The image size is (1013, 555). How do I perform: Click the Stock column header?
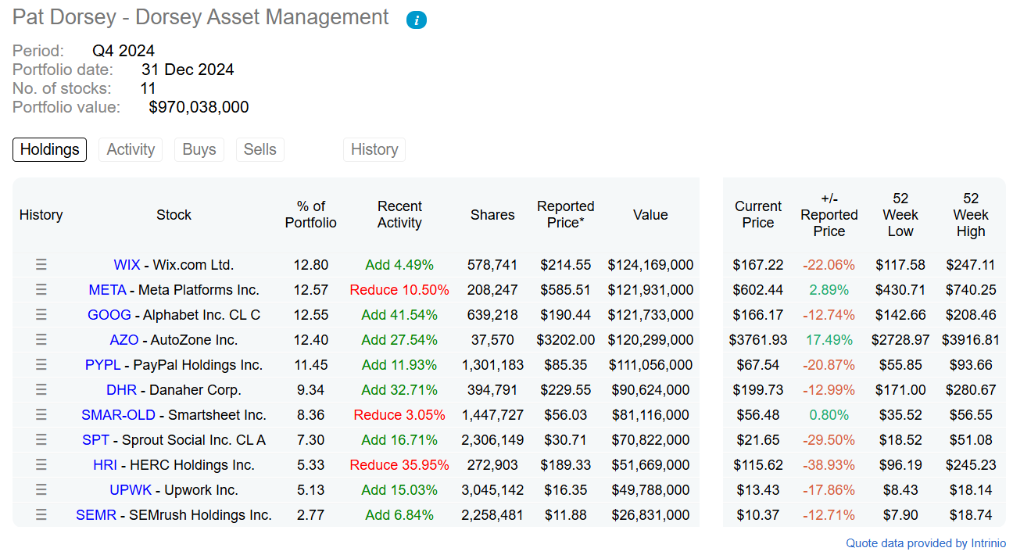[x=174, y=215]
